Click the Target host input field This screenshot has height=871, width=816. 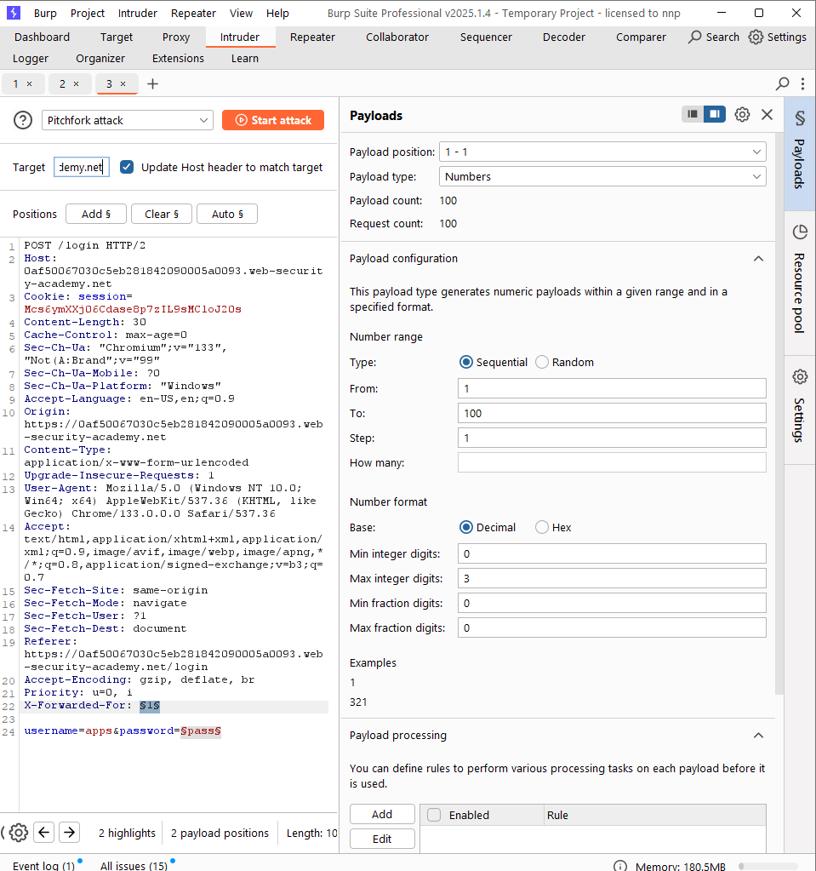82,167
